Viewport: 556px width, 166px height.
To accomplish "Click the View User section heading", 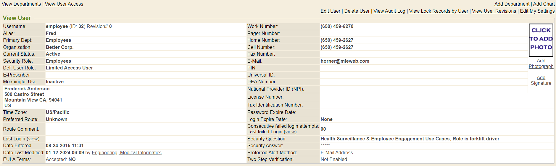I will tap(17, 18).
